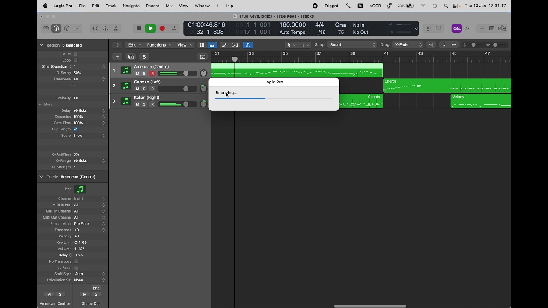Open the Library panel icon
This screenshot has height=308, width=548.
[46, 28]
